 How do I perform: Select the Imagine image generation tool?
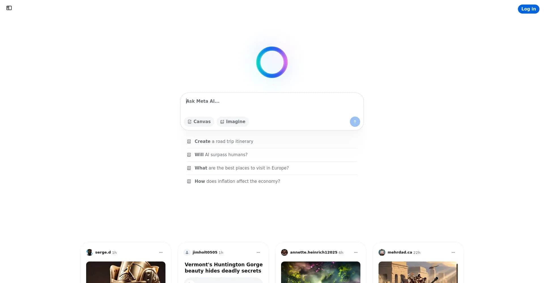[x=232, y=121]
